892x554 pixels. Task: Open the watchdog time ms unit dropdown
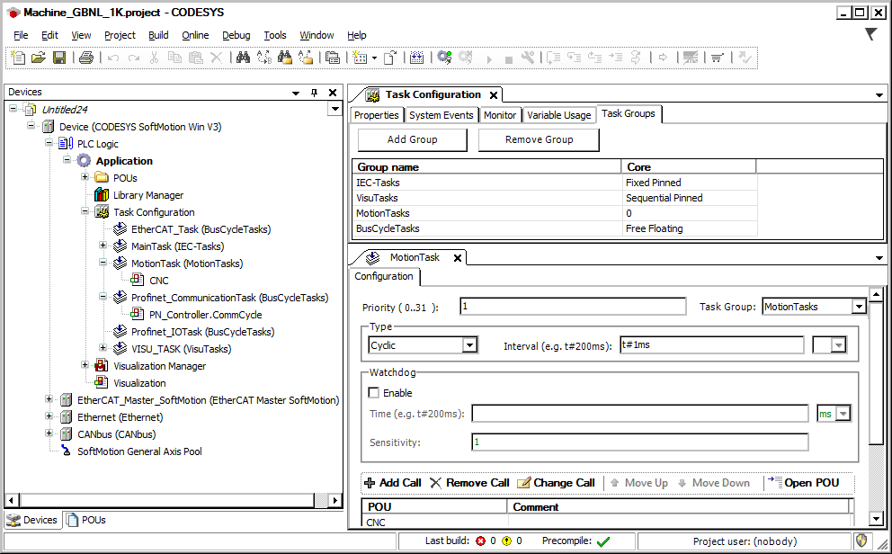pyautogui.click(x=843, y=414)
